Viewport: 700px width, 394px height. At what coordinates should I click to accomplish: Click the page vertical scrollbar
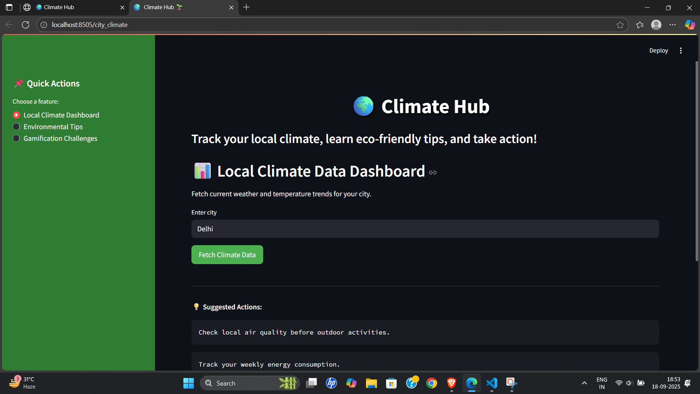tap(697, 161)
